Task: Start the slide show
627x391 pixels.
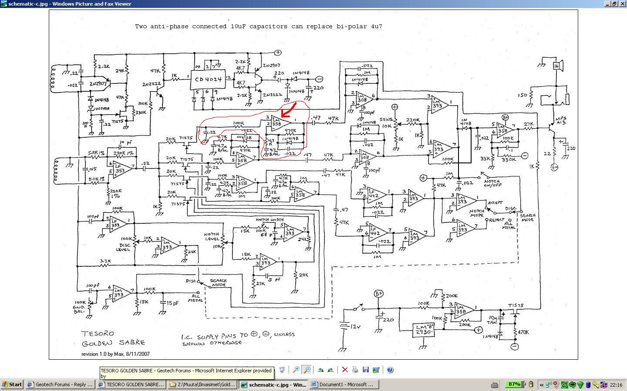Action: click(x=282, y=370)
